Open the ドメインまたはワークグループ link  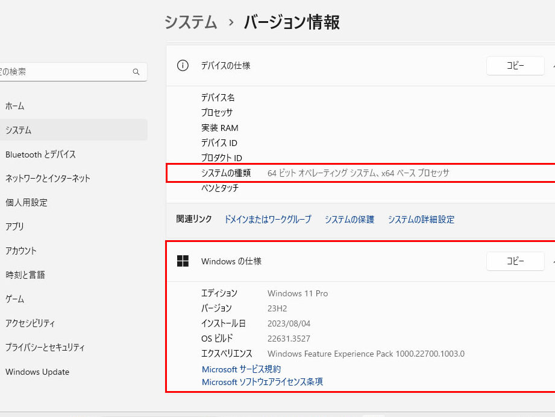(268, 220)
